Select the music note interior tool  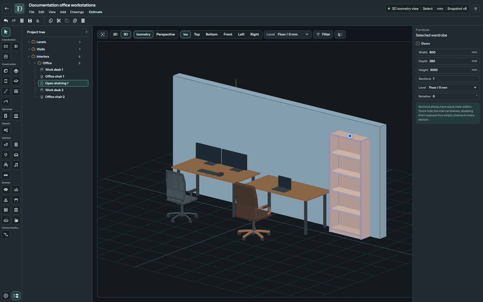click(16, 165)
